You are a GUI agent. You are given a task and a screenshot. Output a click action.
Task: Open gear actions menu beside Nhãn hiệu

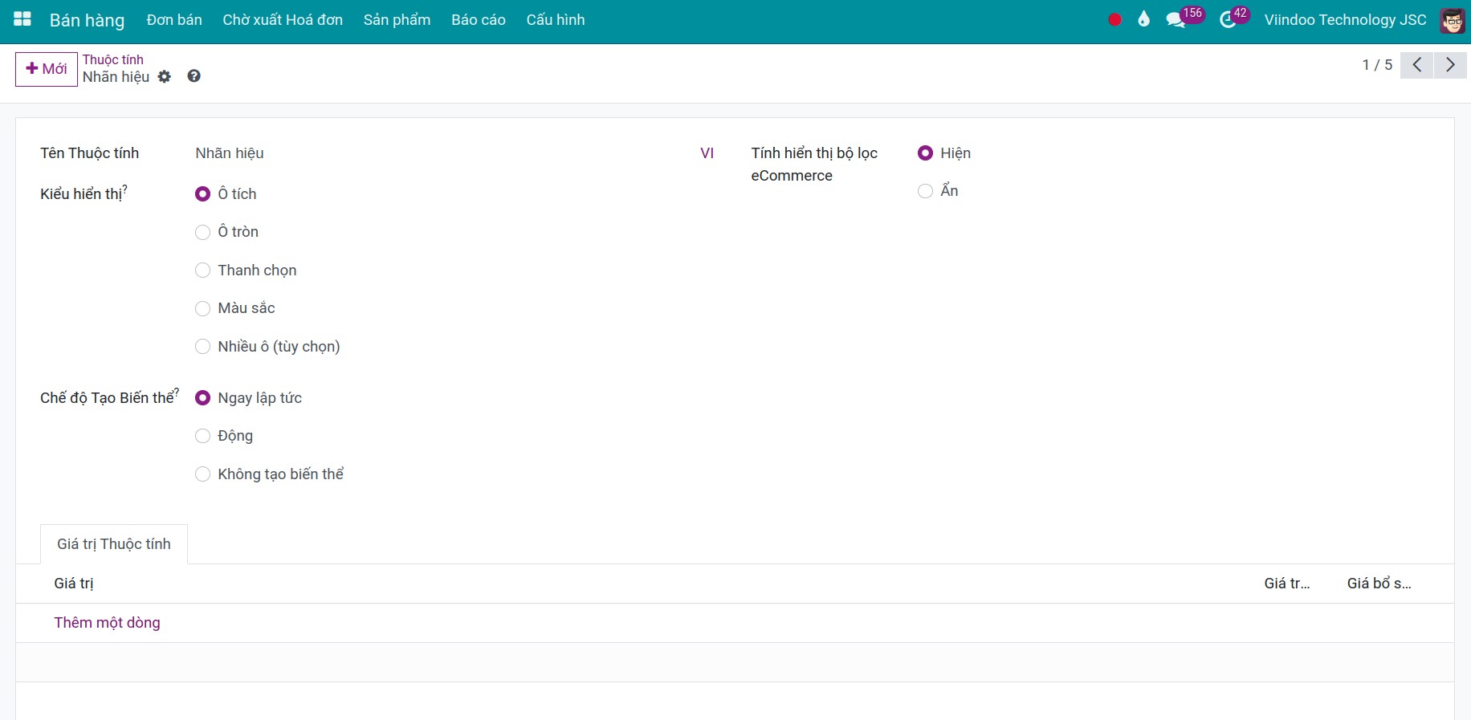tap(165, 77)
